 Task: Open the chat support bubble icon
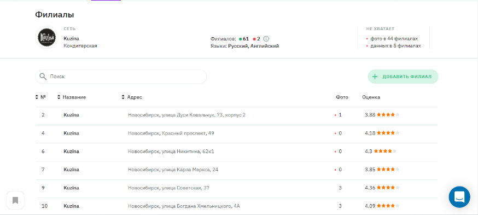pyautogui.click(x=459, y=197)
